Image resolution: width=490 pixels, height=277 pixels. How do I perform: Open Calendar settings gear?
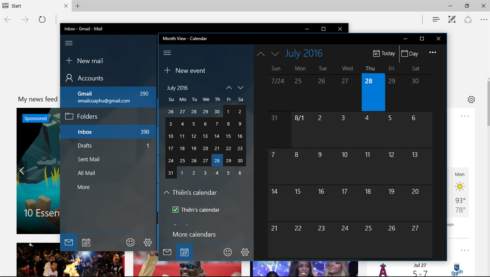[245, 252]
